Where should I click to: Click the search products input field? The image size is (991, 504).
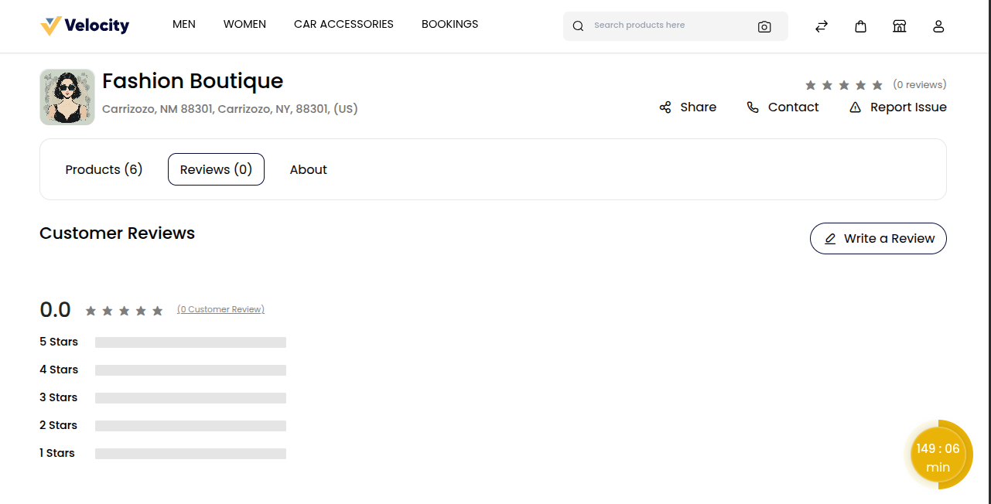point(669,26)
